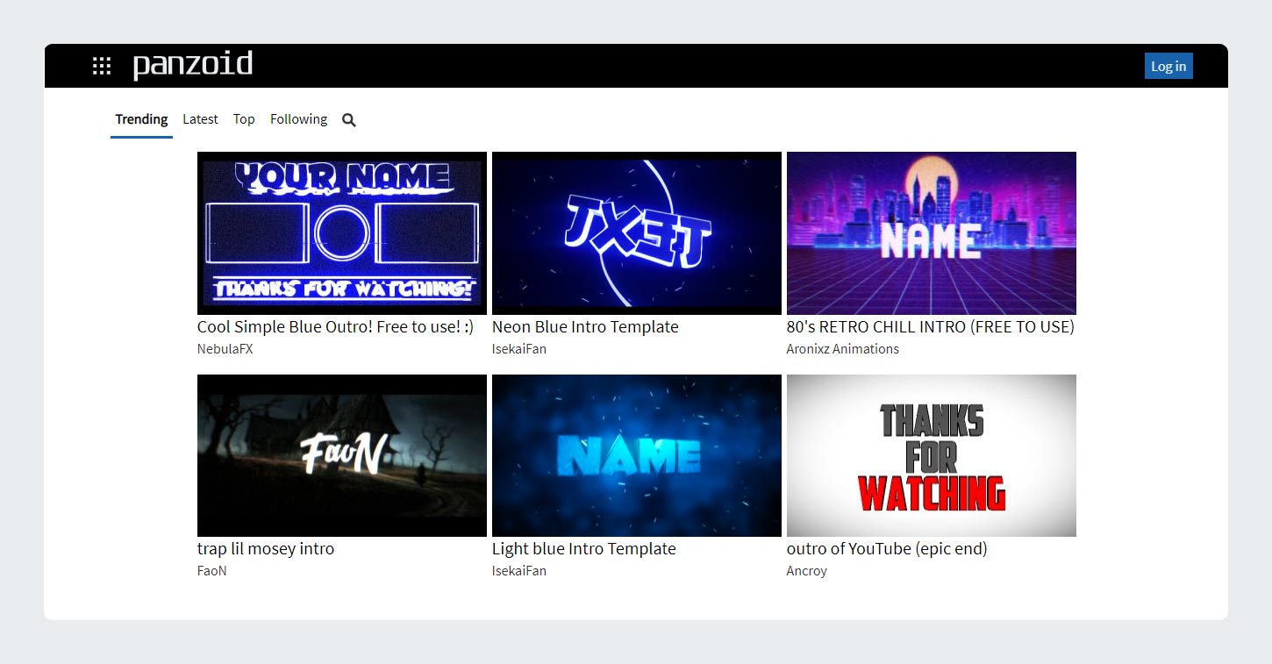Screen dimensions: 1272x664
Task: Open author IsekaiFan under Light blue Intro Template
Action: pos(519,571)
